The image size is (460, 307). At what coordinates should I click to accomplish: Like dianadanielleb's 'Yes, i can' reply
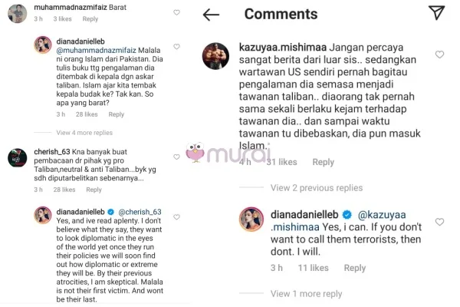[x=439, y=222]
